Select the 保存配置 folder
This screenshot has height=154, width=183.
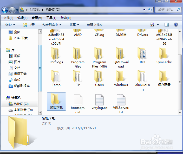point(164,78)
